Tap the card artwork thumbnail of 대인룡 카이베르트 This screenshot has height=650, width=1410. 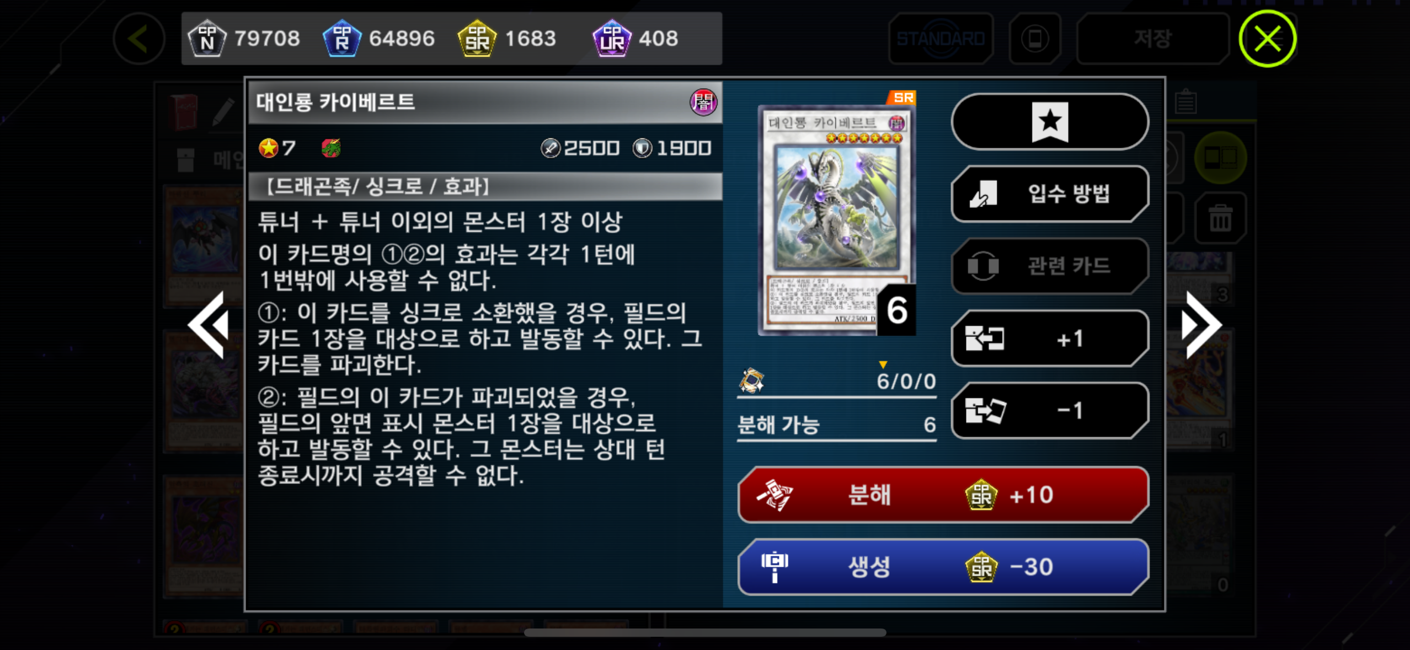(x=836, y=219)
